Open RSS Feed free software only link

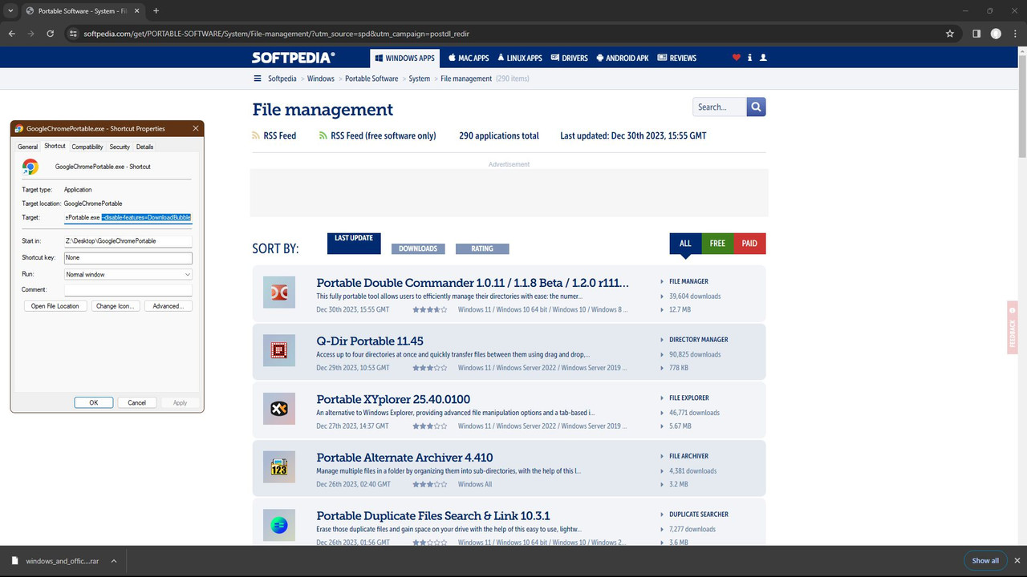point(377,135)
